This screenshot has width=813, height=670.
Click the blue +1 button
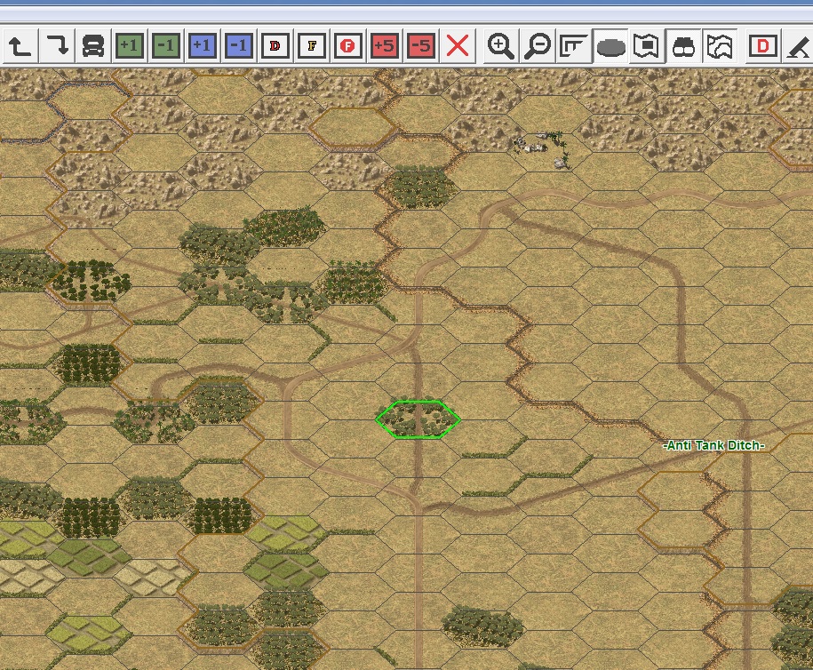203,46
